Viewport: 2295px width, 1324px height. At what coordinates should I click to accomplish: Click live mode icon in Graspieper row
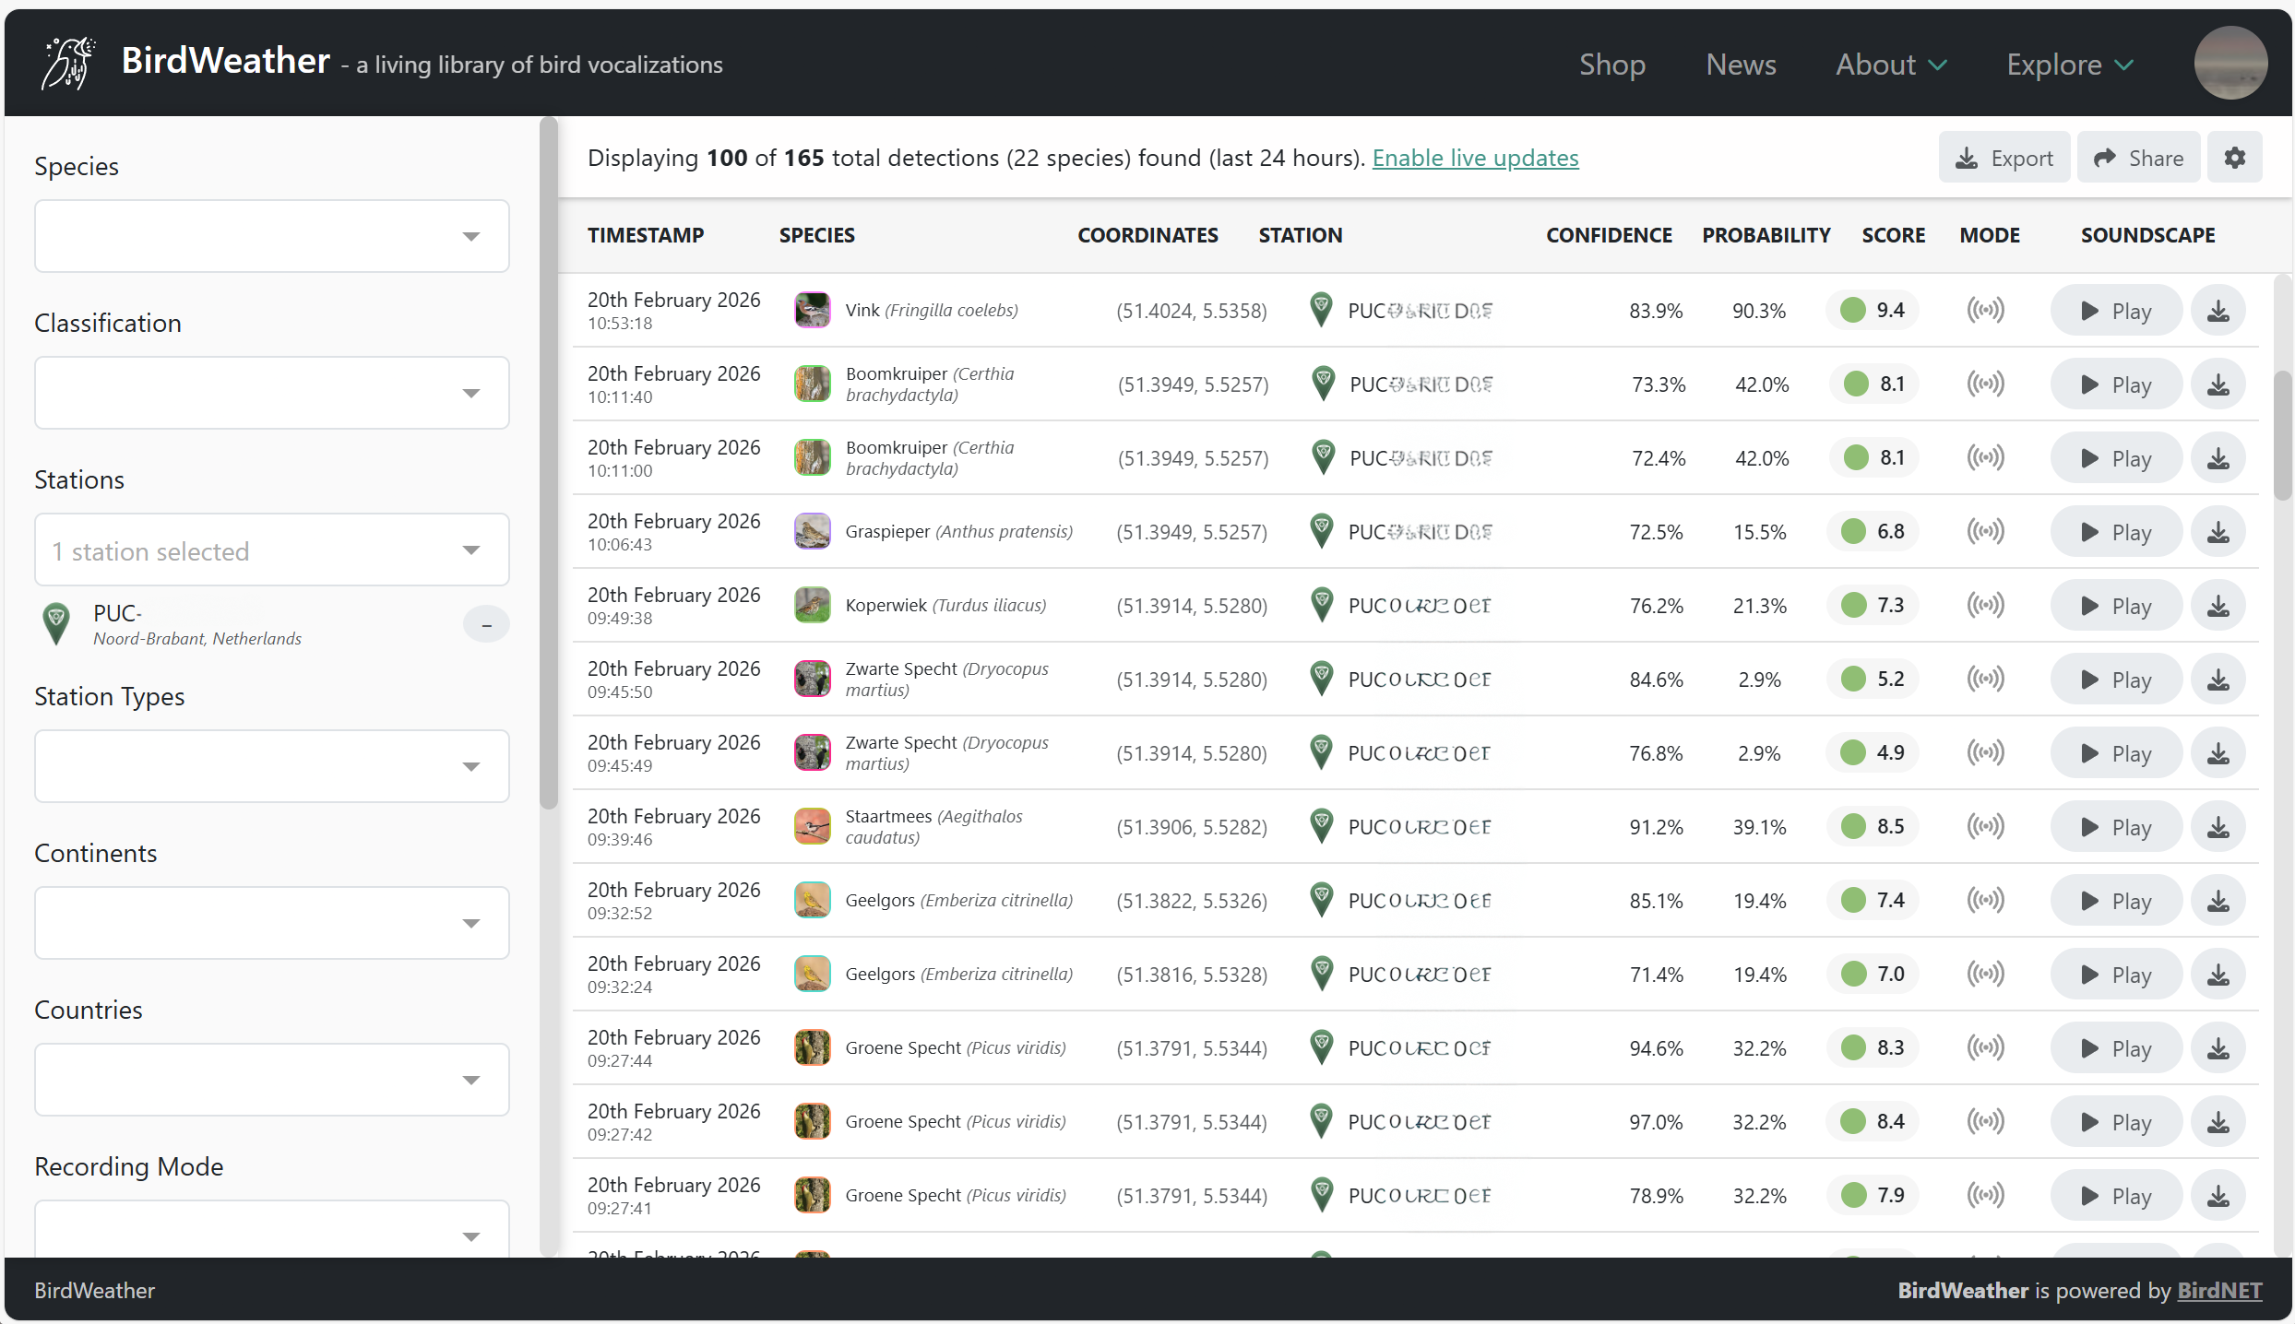1985,531
